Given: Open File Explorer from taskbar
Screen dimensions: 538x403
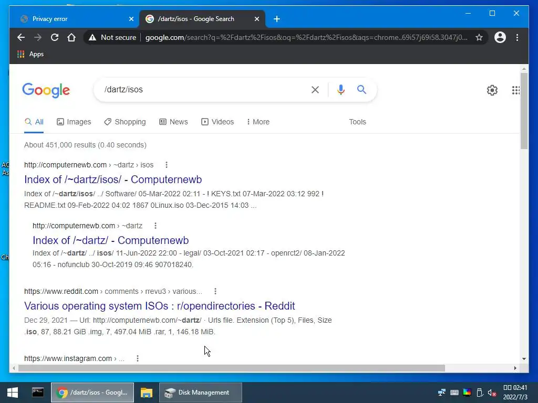Looking at the screenshot, I should click(x=146, y=393).
